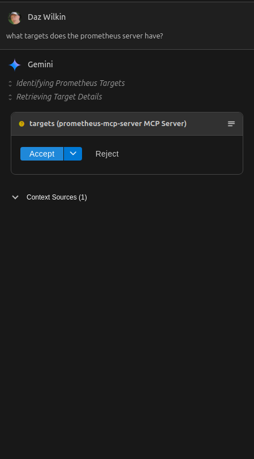This screenshot has width=254, height=459.
Task: Click the Gemini name label
Action: [40, 64]
